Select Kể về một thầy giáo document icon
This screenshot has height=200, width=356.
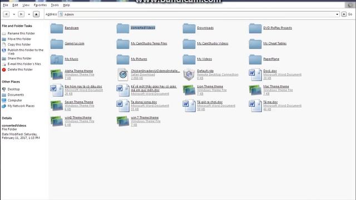pos(123,90)
